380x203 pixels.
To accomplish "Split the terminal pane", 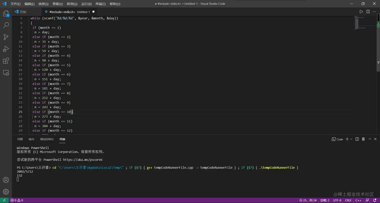I will [357, 139].
